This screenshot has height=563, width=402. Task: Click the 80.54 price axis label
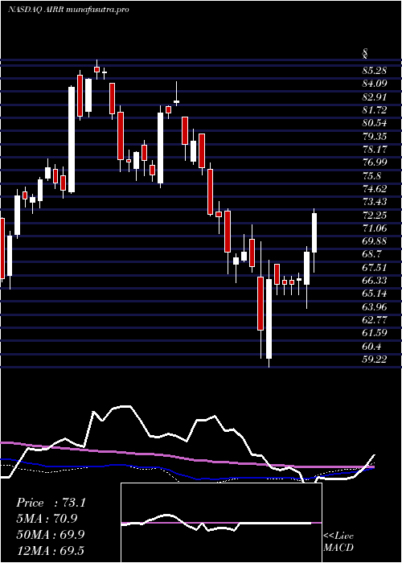[x=375, y=123]
